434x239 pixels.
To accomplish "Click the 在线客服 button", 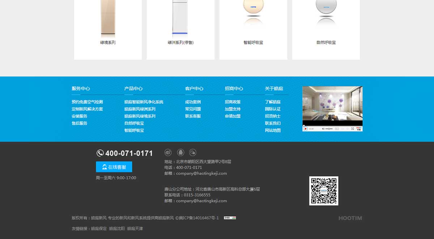I will click(x=114, y=167).
